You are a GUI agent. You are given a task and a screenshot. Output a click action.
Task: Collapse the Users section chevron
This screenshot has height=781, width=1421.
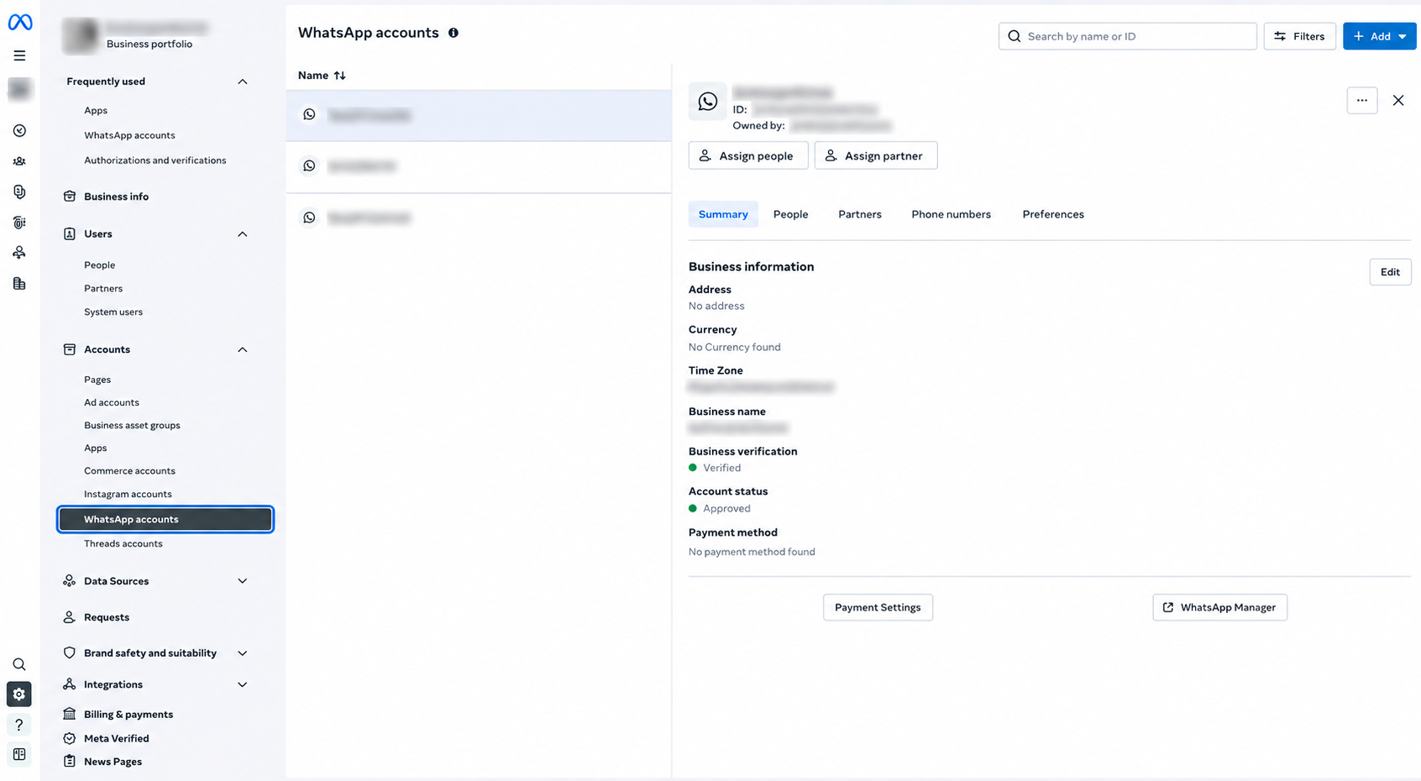243,234
